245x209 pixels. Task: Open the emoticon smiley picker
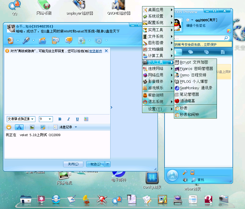[9, 127]
